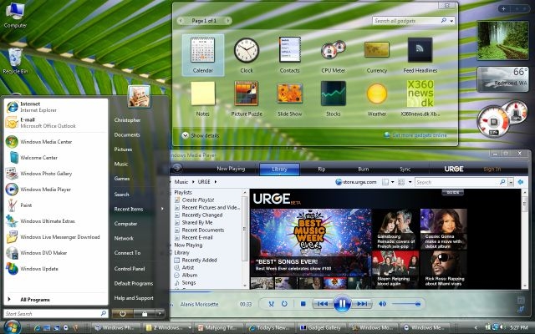Open the Sync tab
Image resolution: width=535 pixels, height=334 pixels.
tap(405, 169)
